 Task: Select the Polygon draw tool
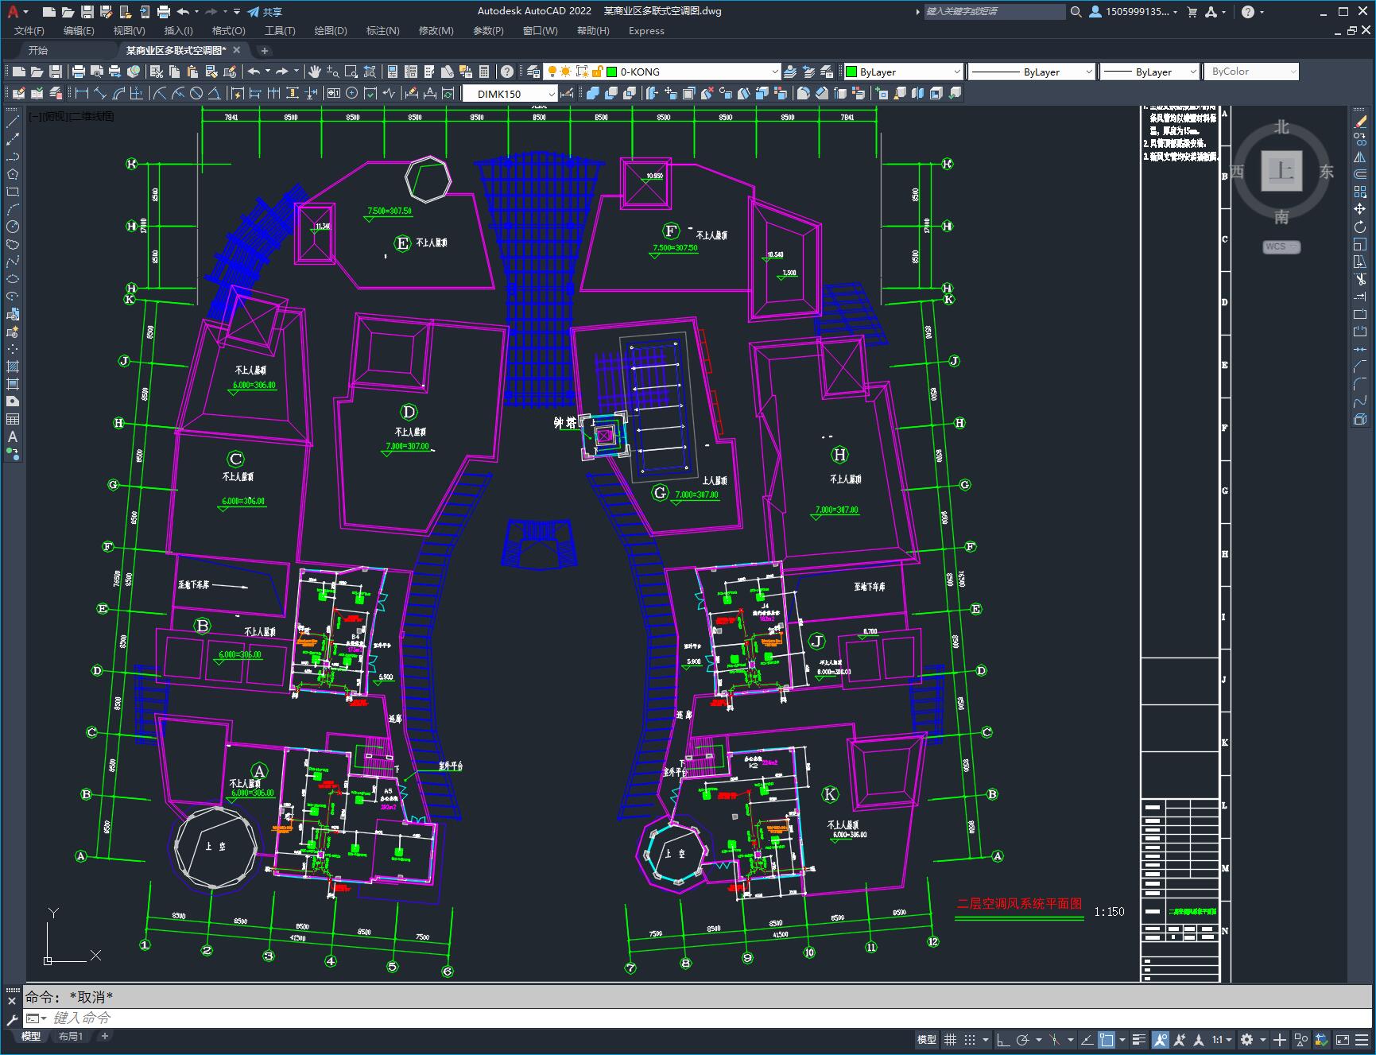pos(12,174)
